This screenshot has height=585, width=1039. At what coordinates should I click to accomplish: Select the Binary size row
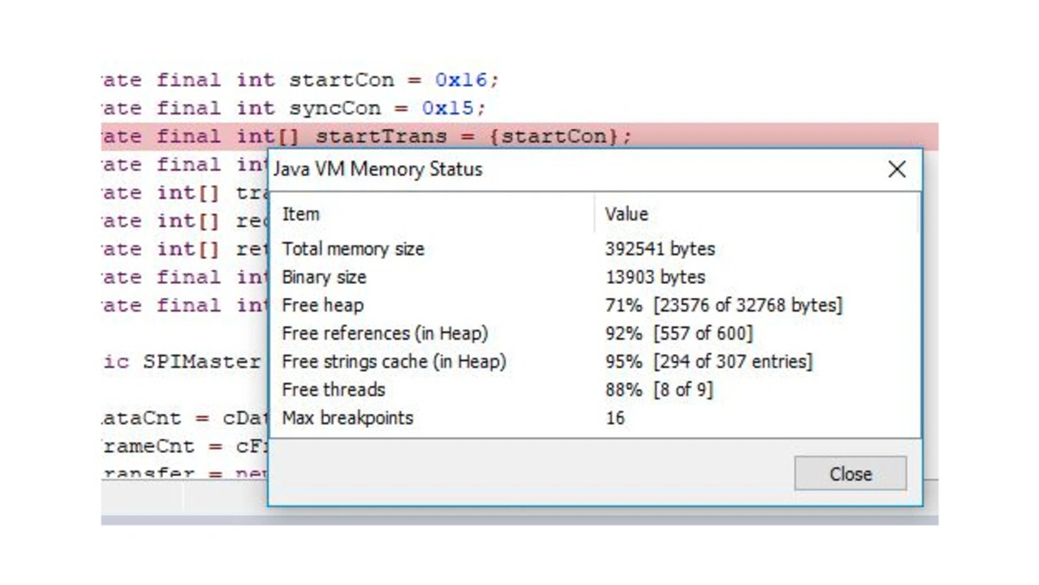(x=324, y=277)
